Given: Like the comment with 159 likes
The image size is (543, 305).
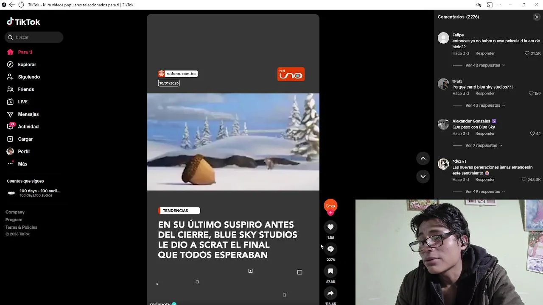Looking at the screenshot, I should pyautogui.click(x=531, y=93).
